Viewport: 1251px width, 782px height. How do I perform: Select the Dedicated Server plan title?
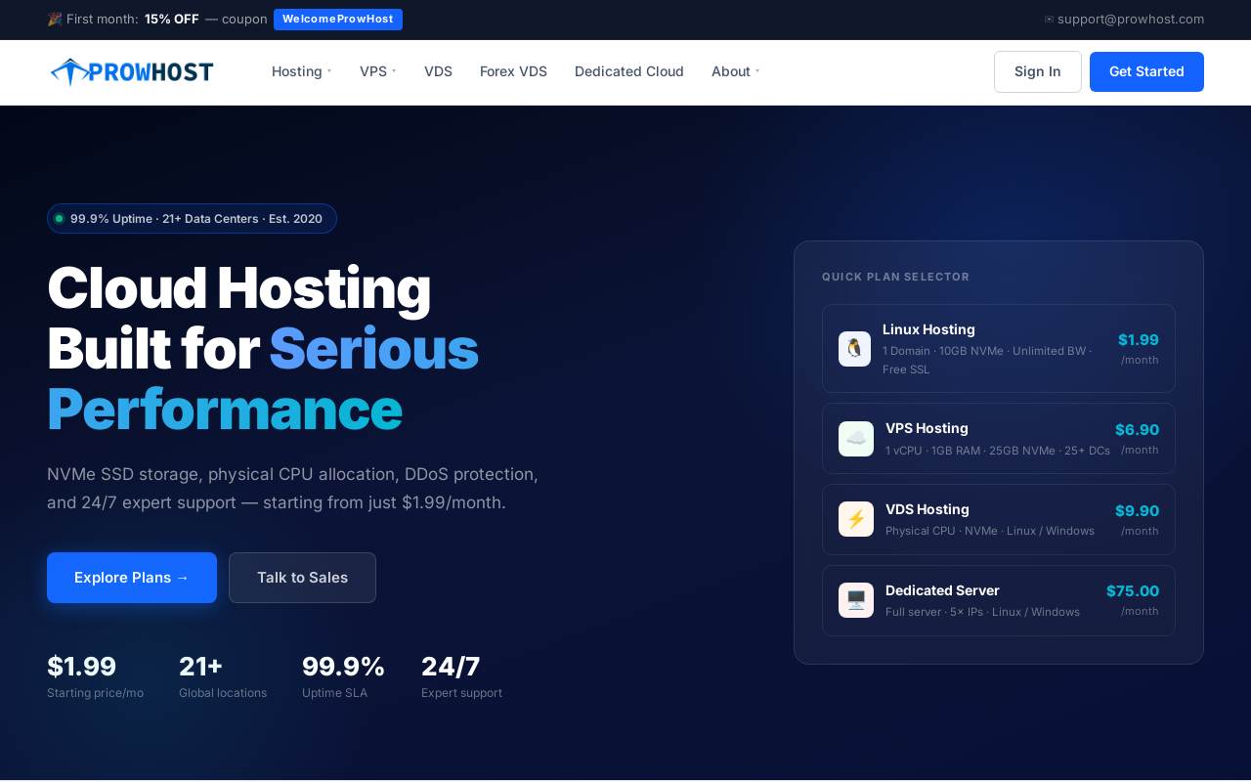click(942, 590)
